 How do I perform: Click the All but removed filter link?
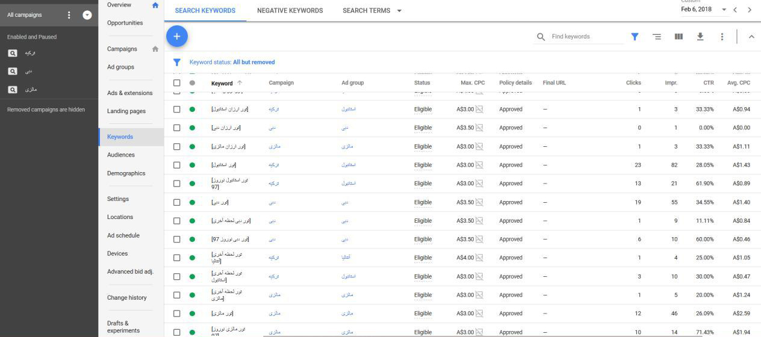253,62
